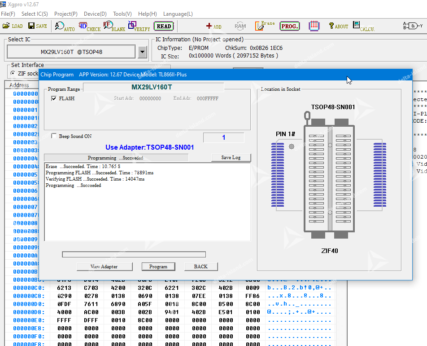Click hex cell 6213 in row 000000C0
The width and height of the screenshot is (427, 346).
[64, 288]
